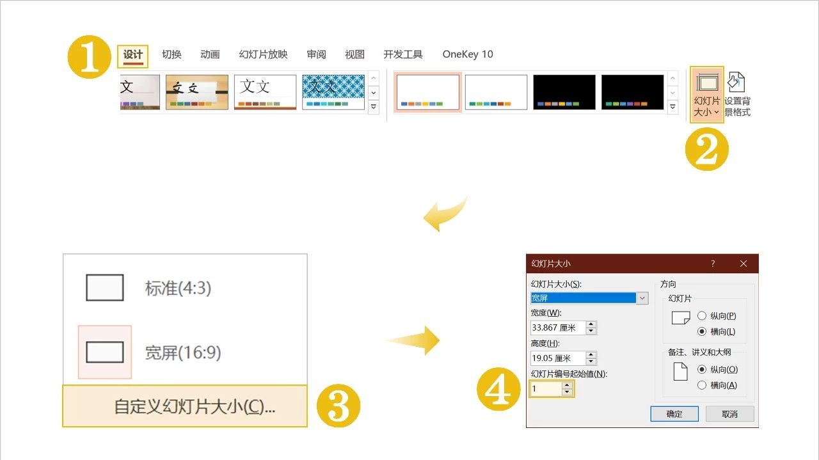Switch to the 切换 ribbon tab
Screen dimensions: 819x460
point(171,54)
